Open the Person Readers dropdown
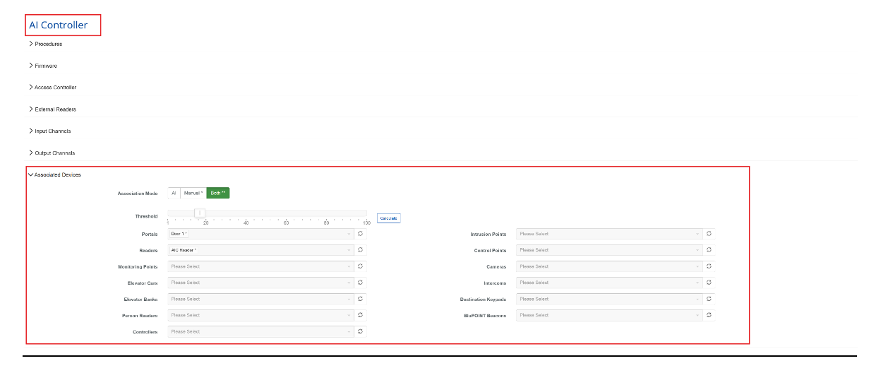 point(260,315)
